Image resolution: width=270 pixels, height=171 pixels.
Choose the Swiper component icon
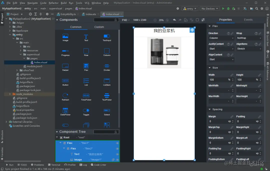[x=65, y=66]
